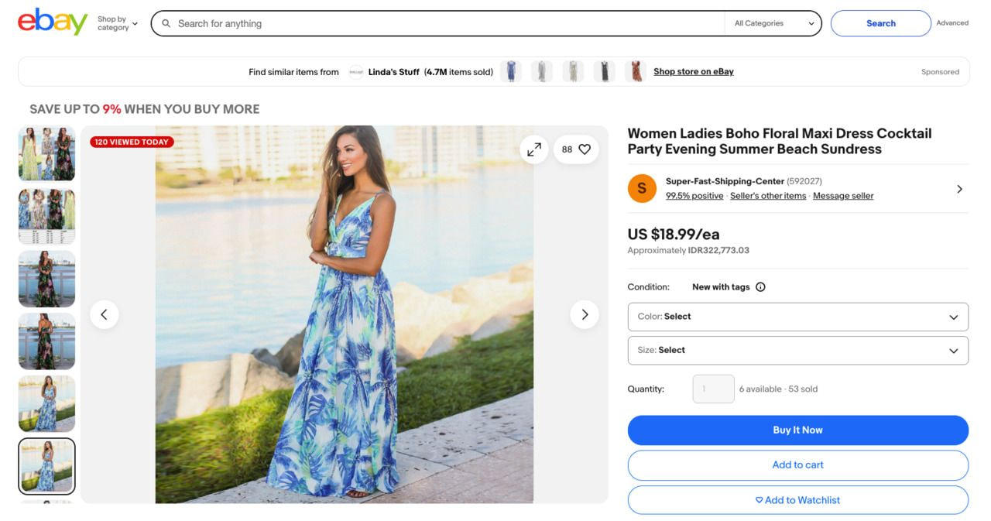Show the next product image arrow
This screenshot has height=521, width=991.
click(x=585, y=314)
